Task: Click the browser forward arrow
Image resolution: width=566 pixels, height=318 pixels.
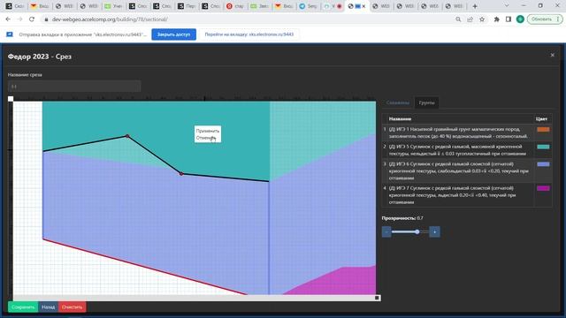Action: [x=19, y=19]
